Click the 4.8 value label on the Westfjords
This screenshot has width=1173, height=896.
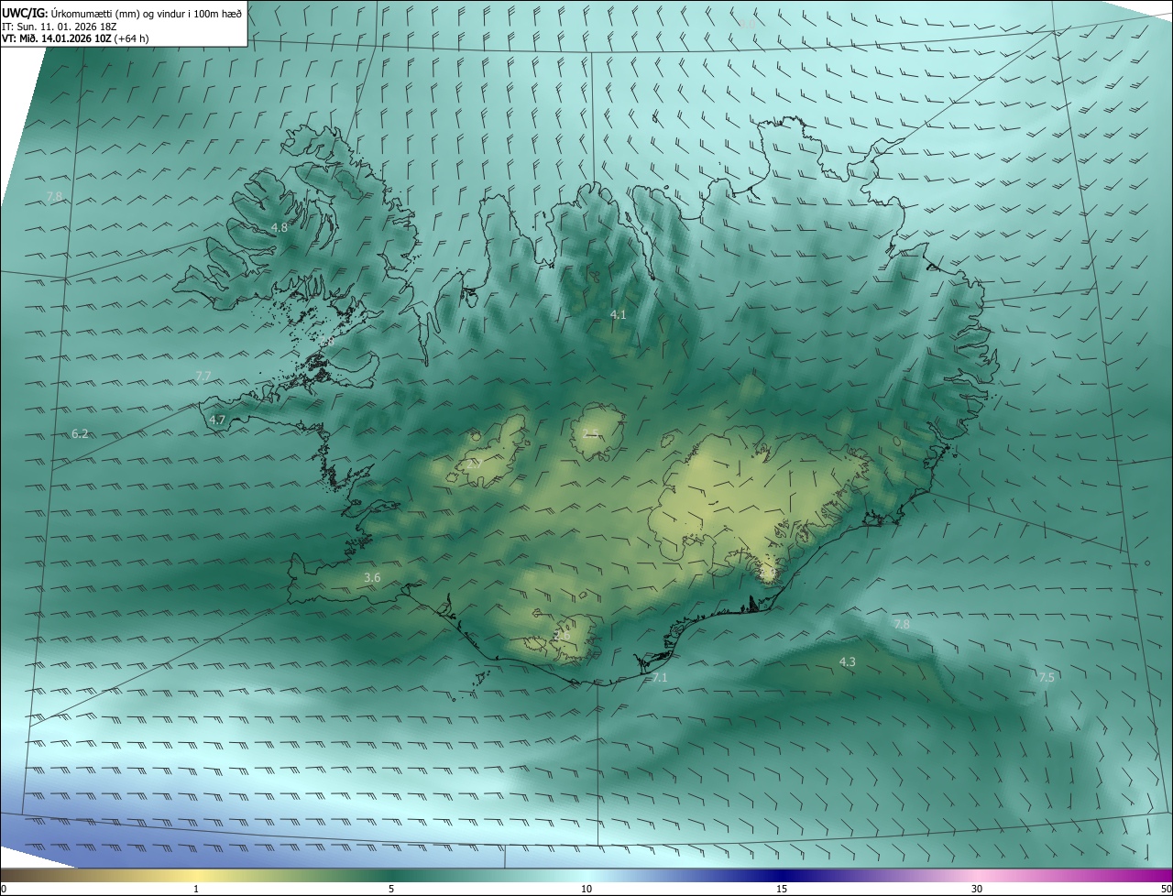point(280,227)
